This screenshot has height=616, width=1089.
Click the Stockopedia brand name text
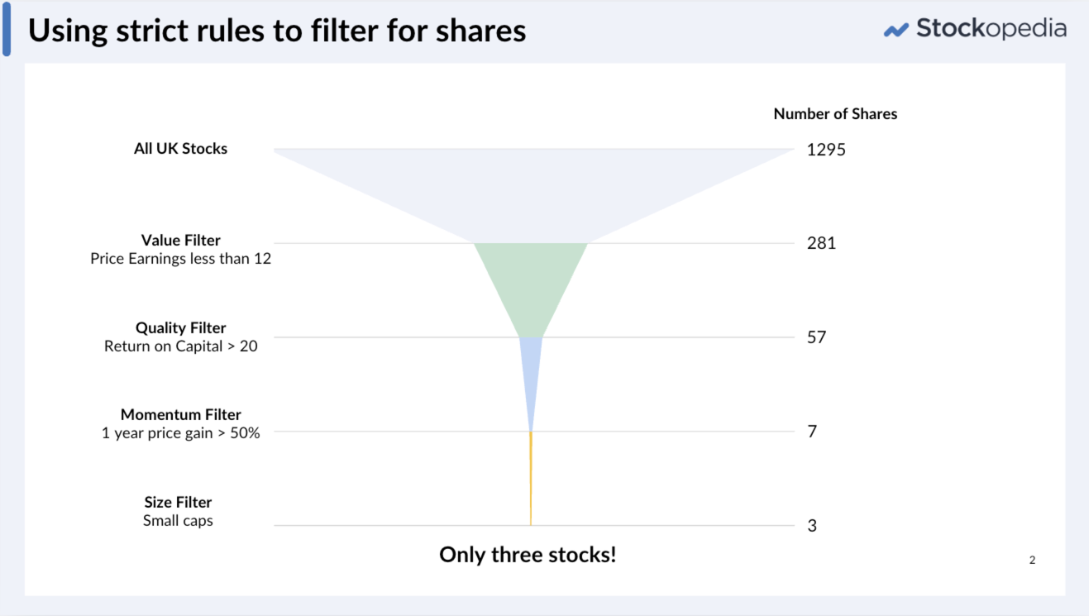(x=991, y=29)
